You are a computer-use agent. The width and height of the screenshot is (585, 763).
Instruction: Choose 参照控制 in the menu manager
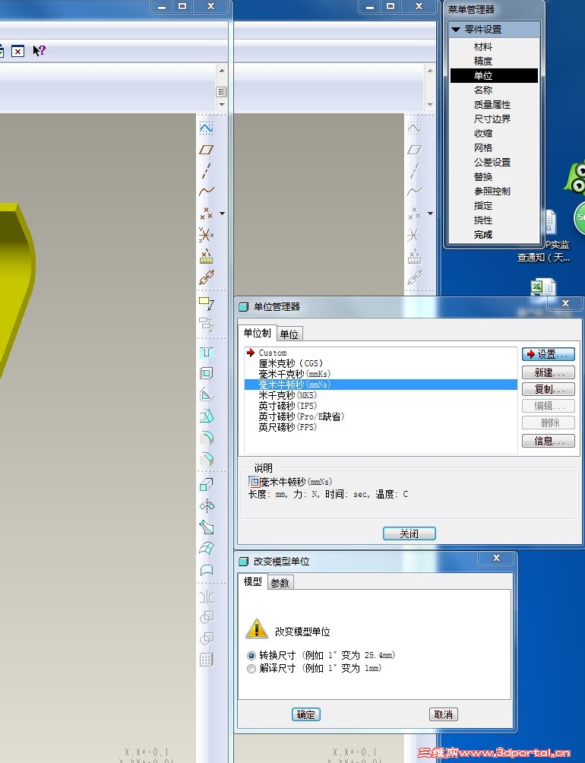(492, 192)
